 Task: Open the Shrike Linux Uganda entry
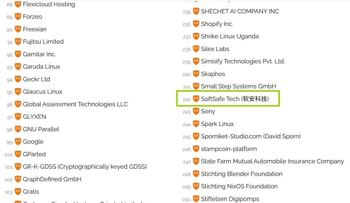pos(230,36)
